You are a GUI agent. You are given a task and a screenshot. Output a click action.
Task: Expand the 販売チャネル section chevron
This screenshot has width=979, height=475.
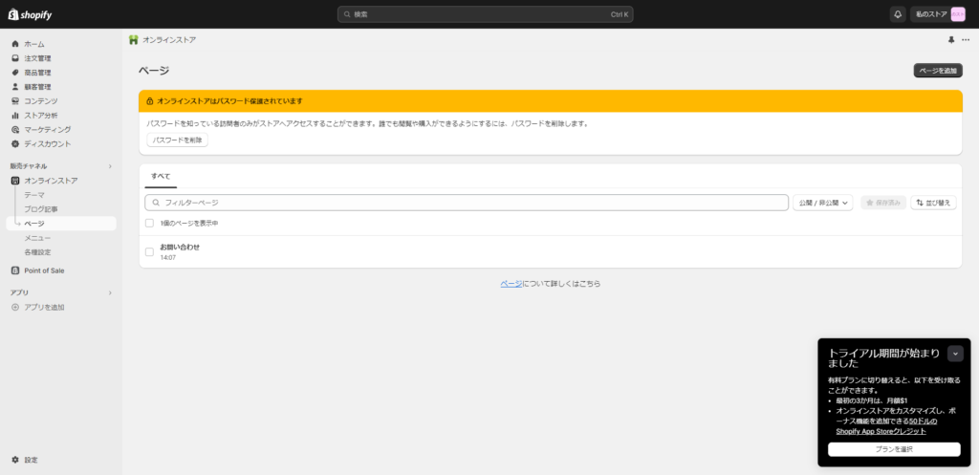click(x=111, y=166)
